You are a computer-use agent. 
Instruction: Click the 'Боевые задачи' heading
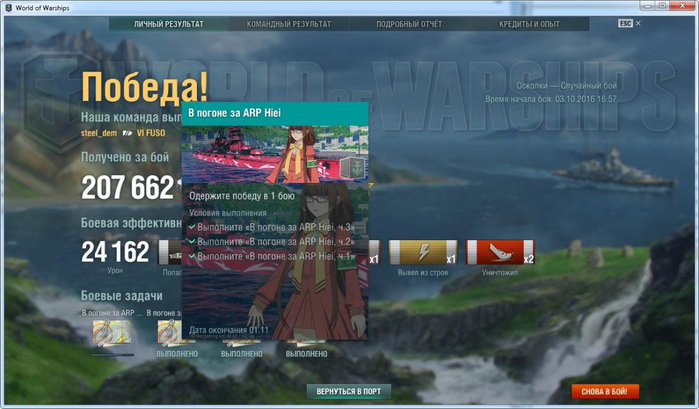click(122, 296)
